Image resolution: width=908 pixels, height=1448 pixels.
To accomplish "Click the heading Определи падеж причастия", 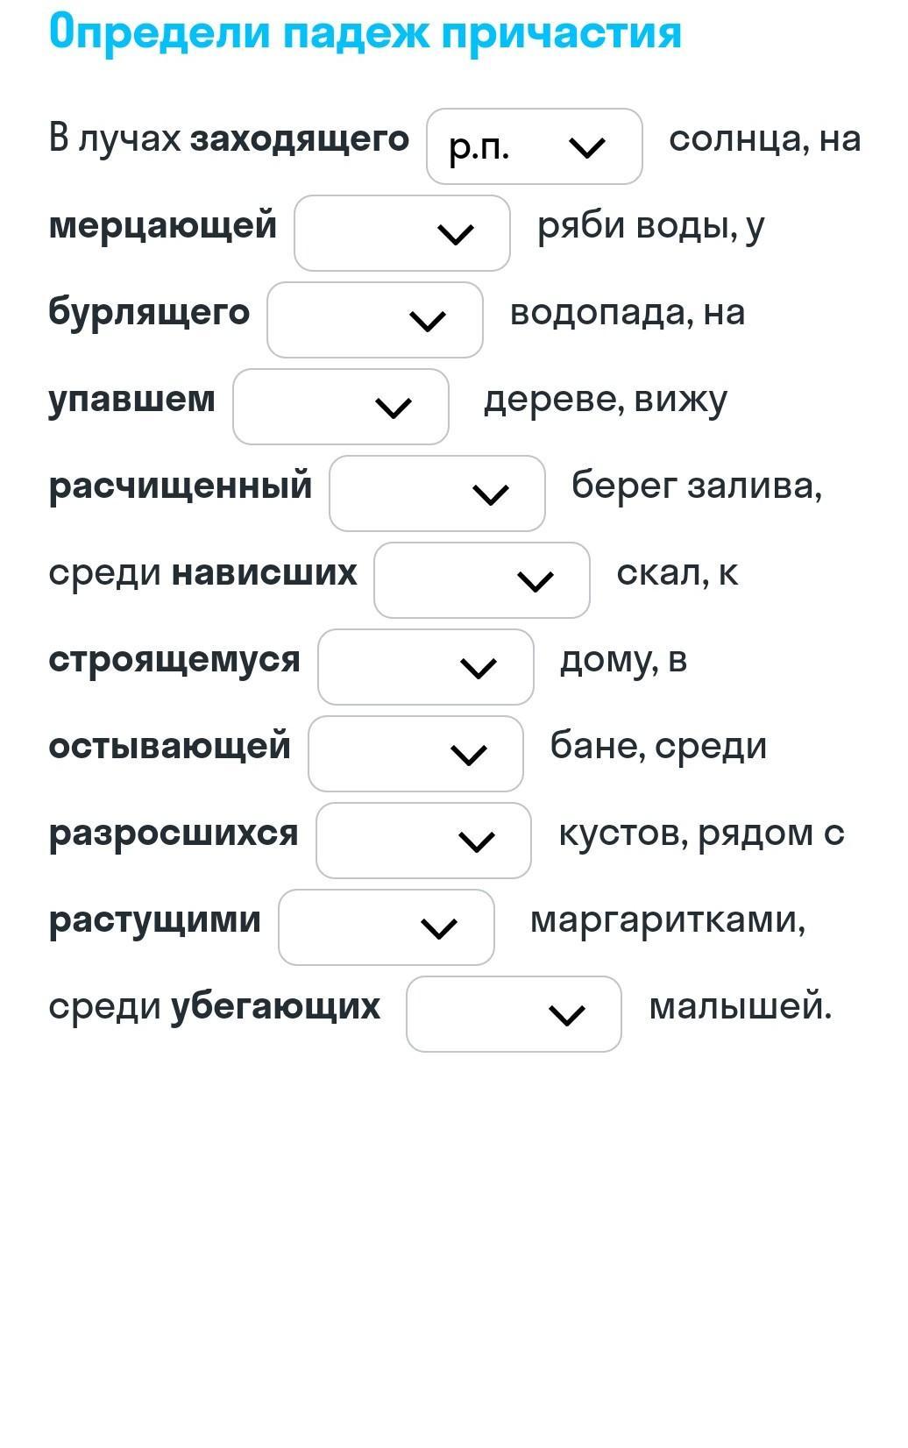I will tap(365, 32).
